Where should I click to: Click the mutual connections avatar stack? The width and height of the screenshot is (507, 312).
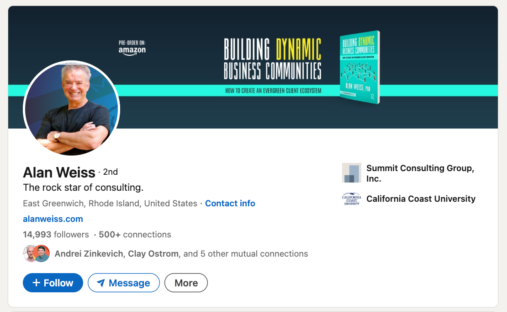(36, 253)
